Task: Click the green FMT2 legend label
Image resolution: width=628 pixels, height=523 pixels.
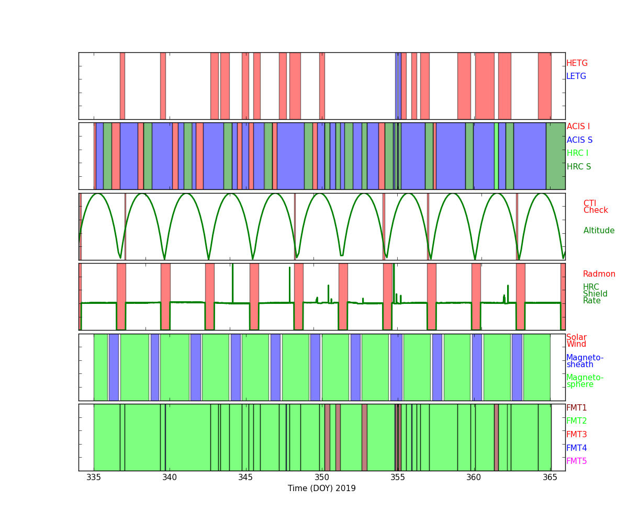Action: 576,421
